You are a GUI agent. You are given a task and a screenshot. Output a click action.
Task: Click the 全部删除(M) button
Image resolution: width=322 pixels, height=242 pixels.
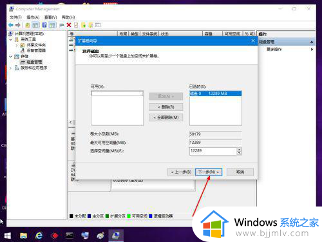(166, 117)
